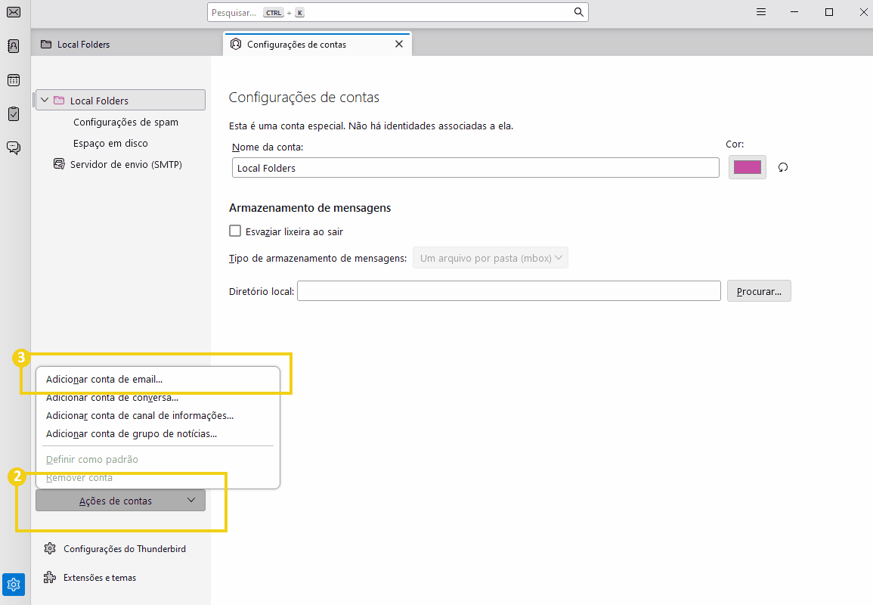Open Thunderbird Settings via the gear icon

[13, 584]
